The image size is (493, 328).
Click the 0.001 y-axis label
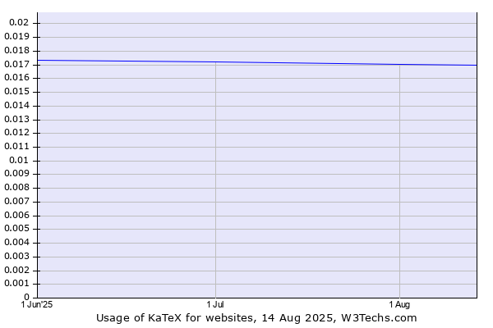click(16, 284)
